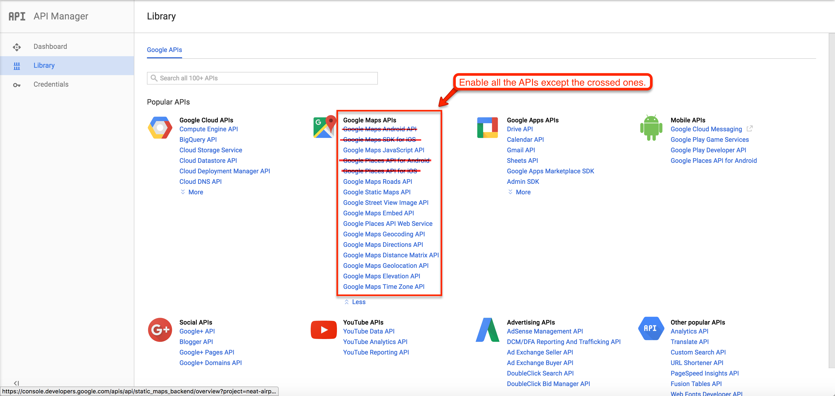Open Google Play Game Services link
The width and height of the screenshot is (835, 396).
tap(710, 139)
